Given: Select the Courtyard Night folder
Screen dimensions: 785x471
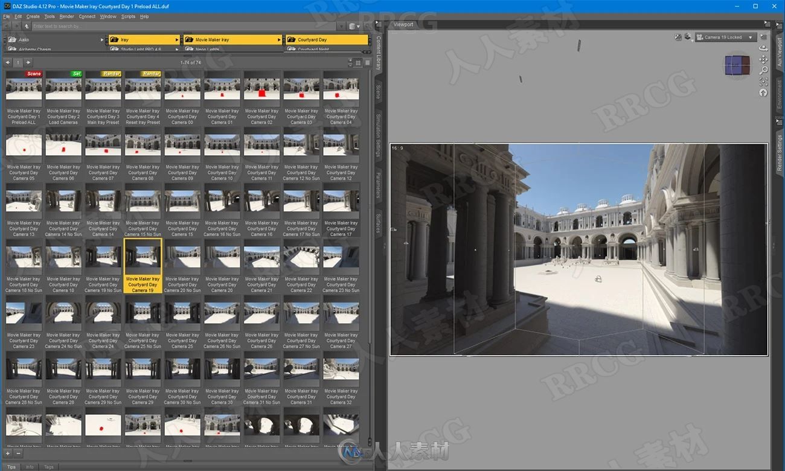Looking at the screenshot, I should coord(327,50).
